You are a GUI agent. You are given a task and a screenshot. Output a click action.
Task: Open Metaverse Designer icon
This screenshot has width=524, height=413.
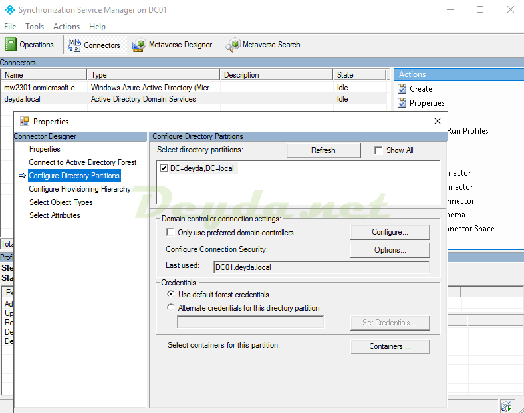click(138, 45)
